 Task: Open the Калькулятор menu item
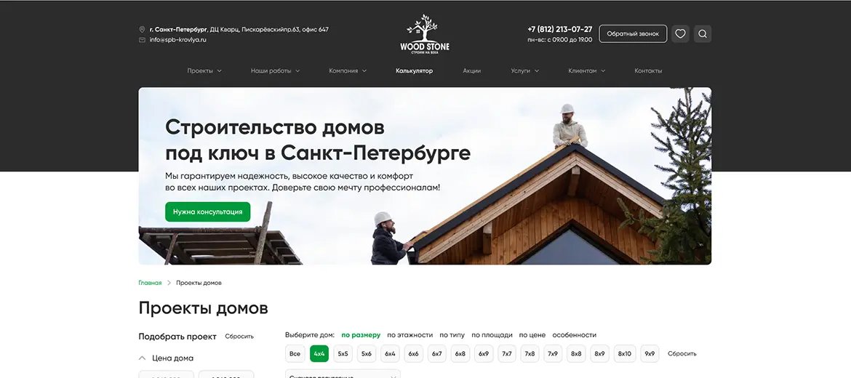click(x=414, y=71)
